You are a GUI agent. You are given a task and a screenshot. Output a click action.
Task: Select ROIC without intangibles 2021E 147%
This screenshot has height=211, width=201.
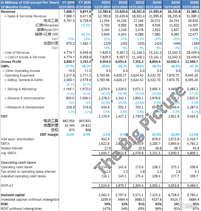click(x=106, y=209)
